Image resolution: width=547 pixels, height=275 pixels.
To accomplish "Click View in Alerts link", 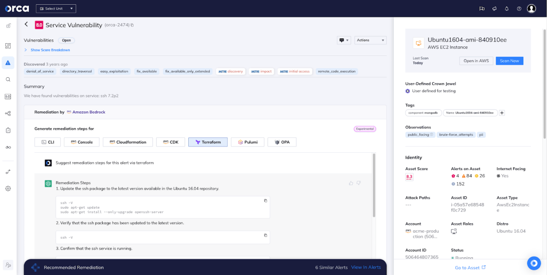I will point(366,267).
